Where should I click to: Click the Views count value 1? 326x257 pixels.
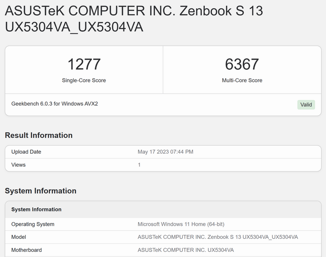coord(139,165)
